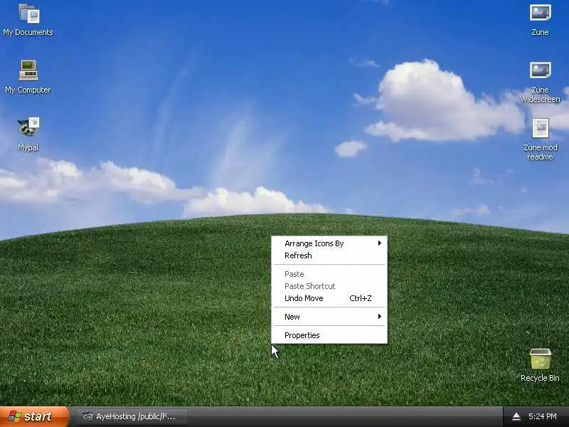
Task: Switch to the AyeHosting taskbar window
Action: [x=129, y=416]
